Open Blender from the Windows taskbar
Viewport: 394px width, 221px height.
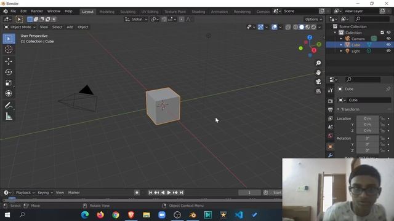(x=193, y=215)
